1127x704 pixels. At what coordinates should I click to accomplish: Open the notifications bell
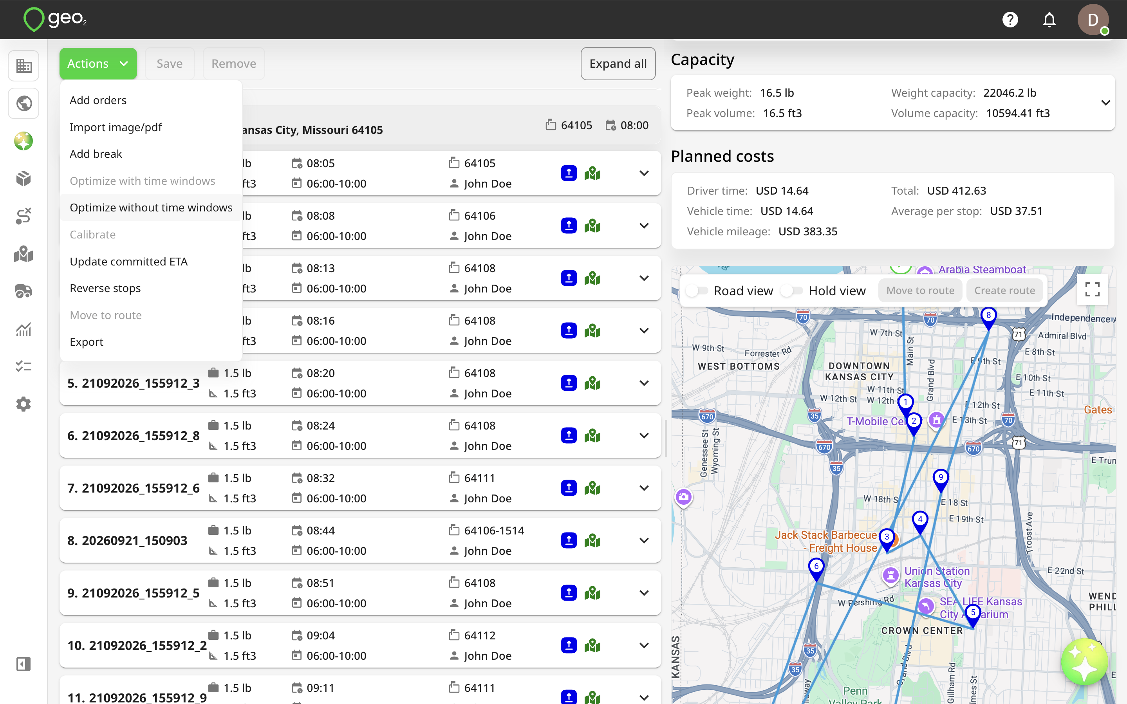click(1049, 20)
